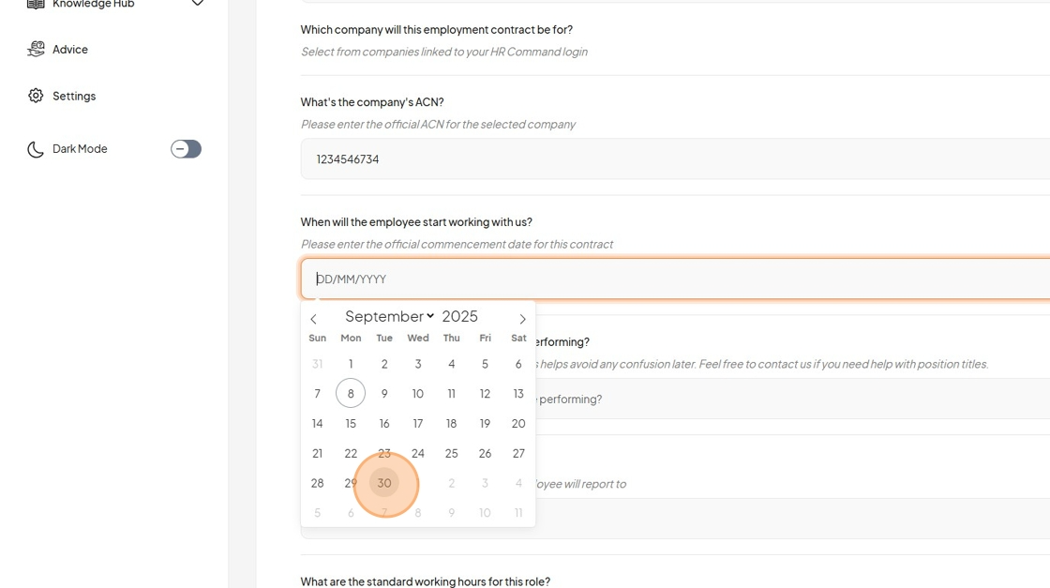This screenshot has width=1050, height=588.
Task: Open the Settings gear icon
Action: point(36,96)
